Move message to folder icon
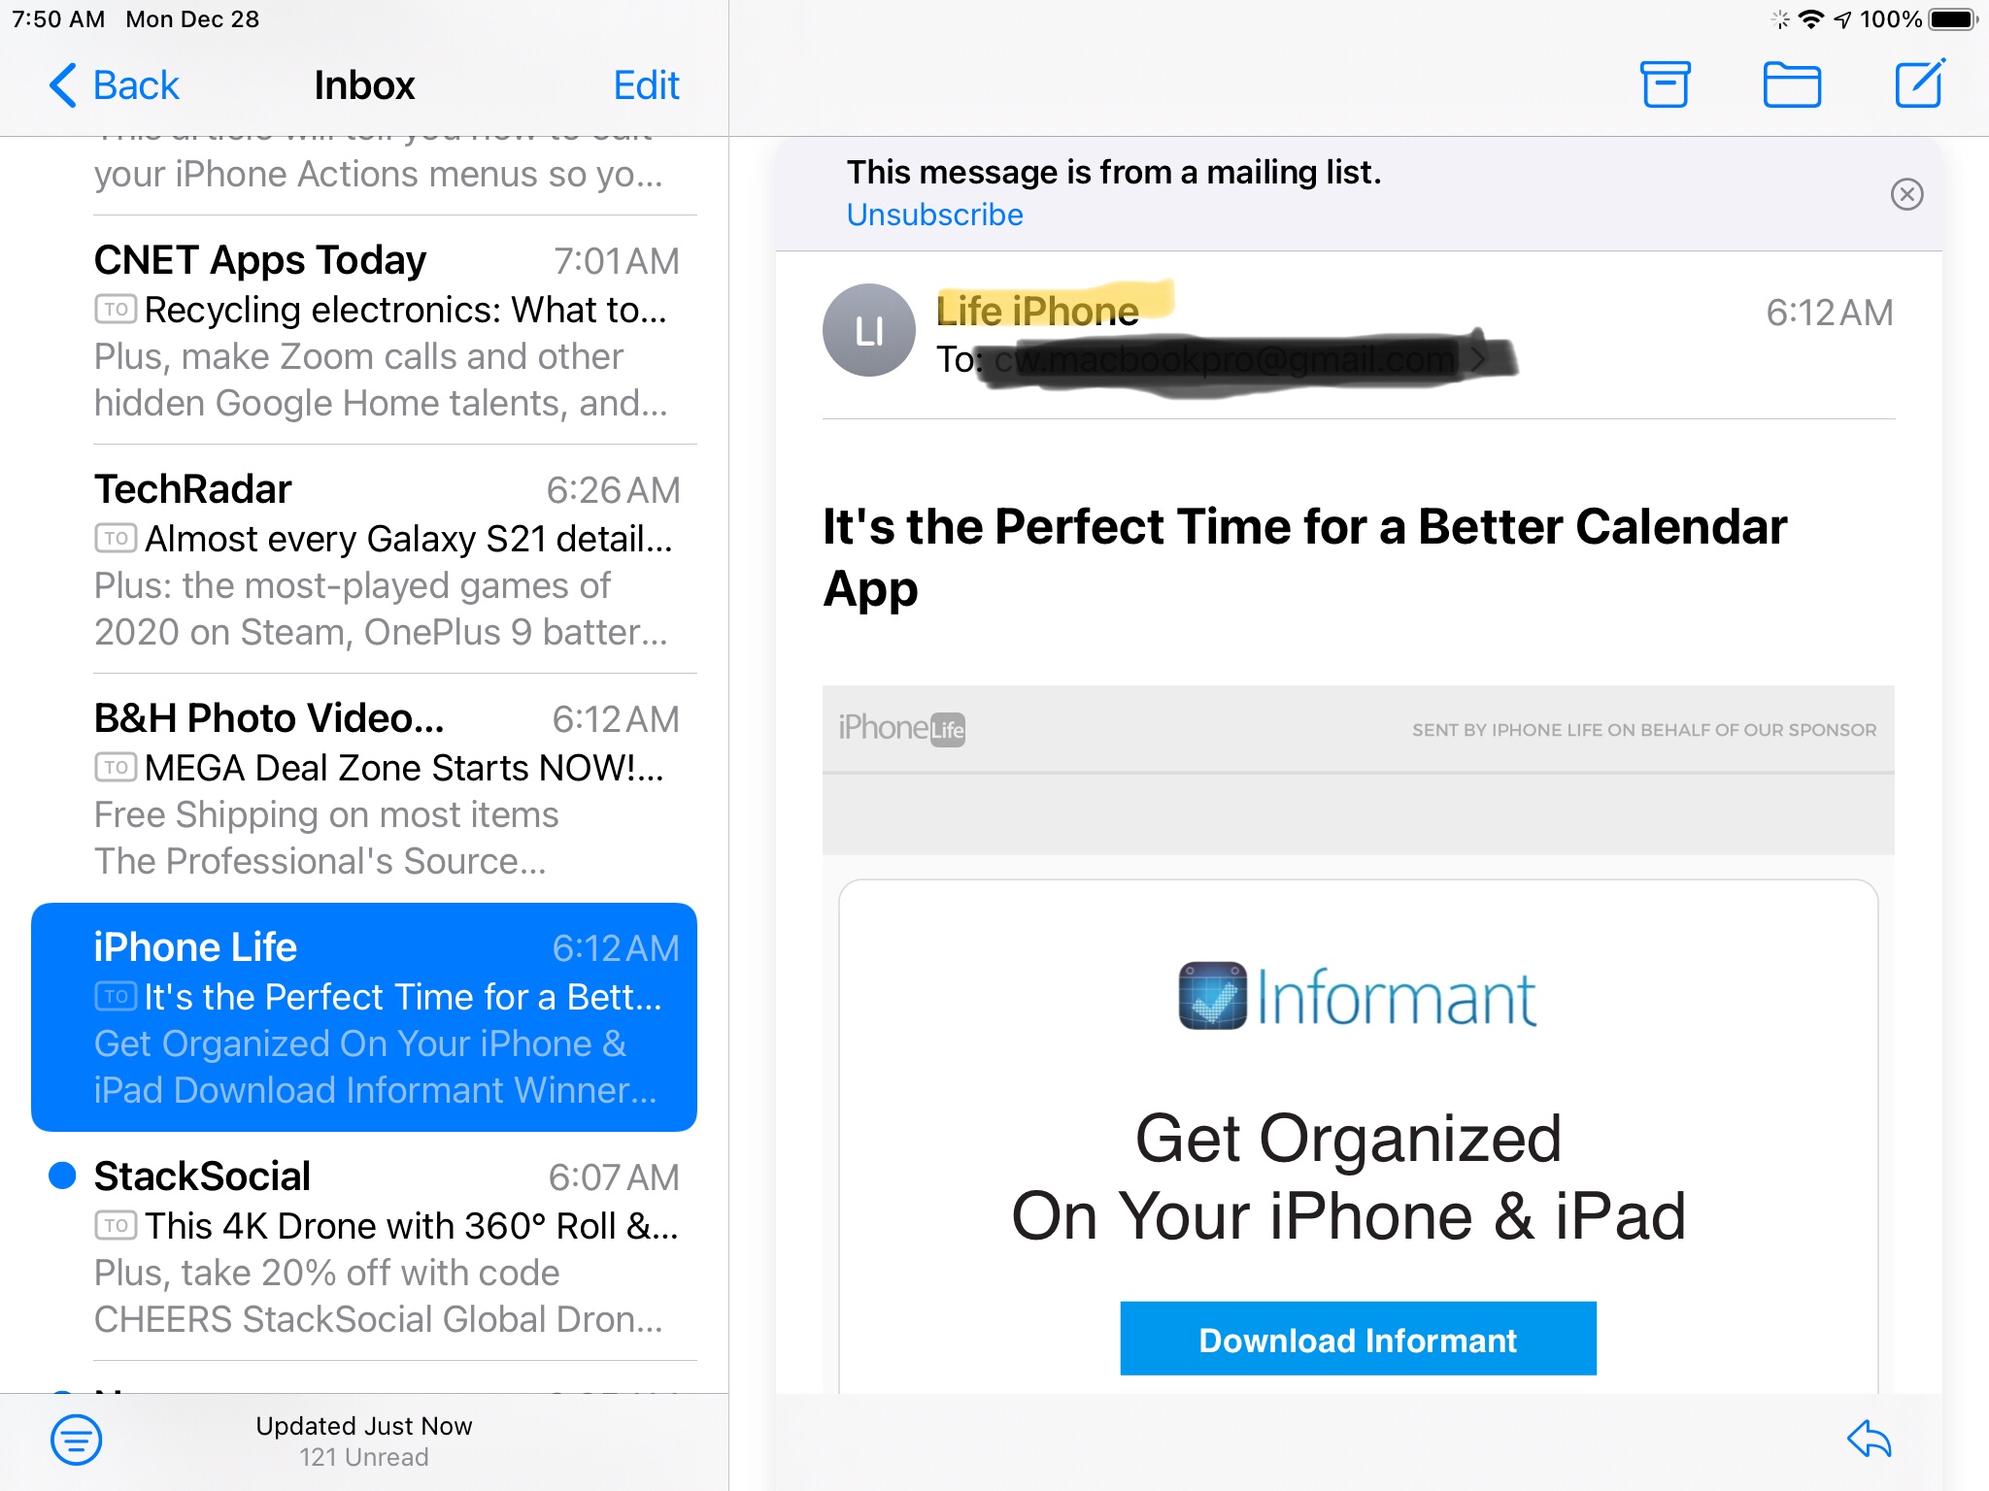 1791,84
